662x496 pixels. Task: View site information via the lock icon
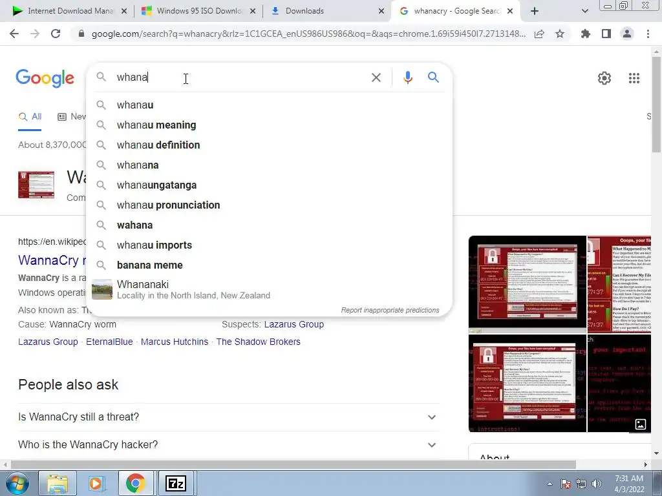pos(81,34)
